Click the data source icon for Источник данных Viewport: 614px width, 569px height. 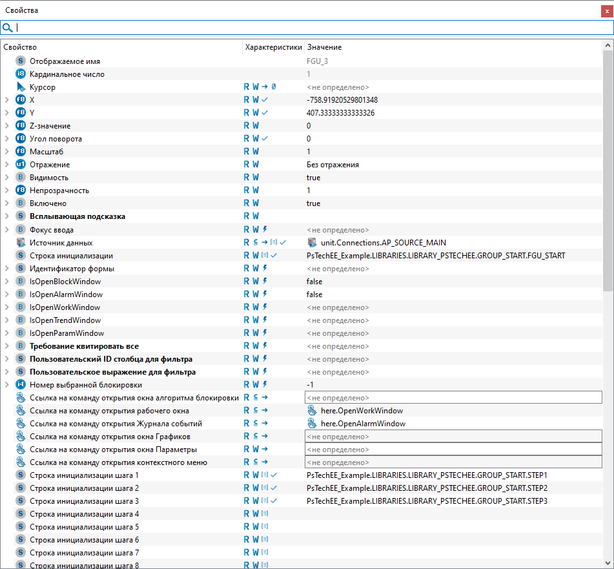[21, 243]
